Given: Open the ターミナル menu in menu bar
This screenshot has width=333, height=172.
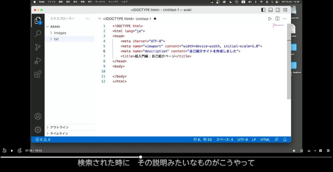Looking at the screenshot, I should click(100, 2).
